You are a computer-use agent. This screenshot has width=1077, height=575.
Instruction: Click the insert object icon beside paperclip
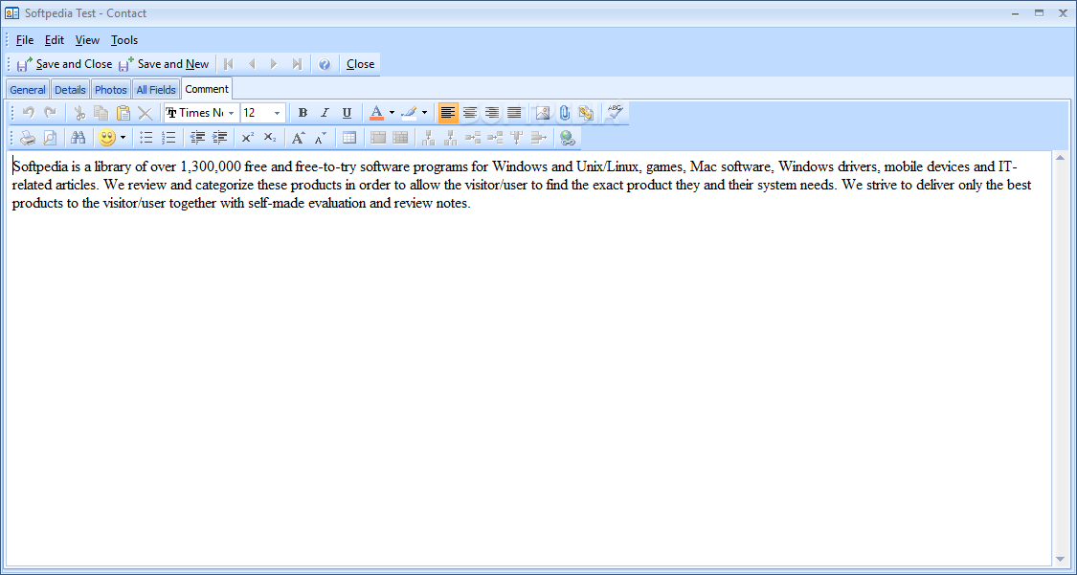[586, 113]
